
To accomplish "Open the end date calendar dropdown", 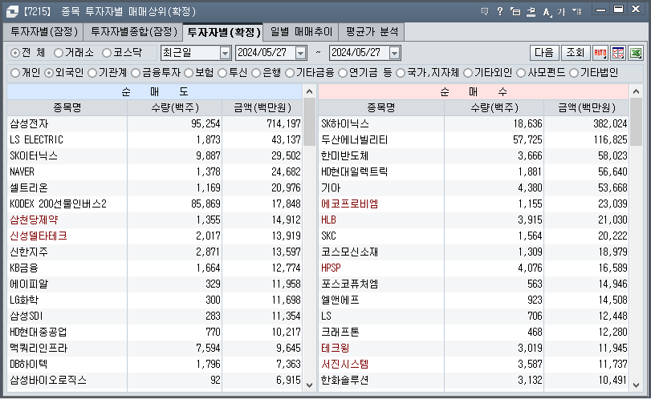I will pos(394,53).
